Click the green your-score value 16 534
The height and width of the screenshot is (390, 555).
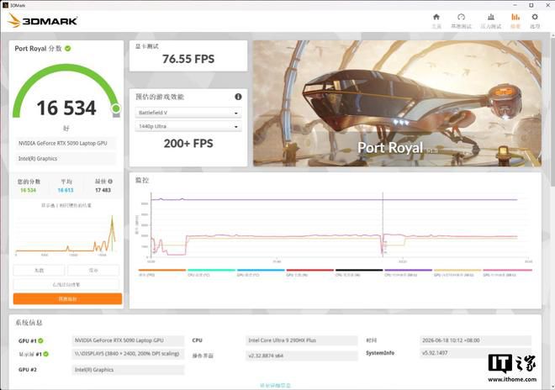28,190
